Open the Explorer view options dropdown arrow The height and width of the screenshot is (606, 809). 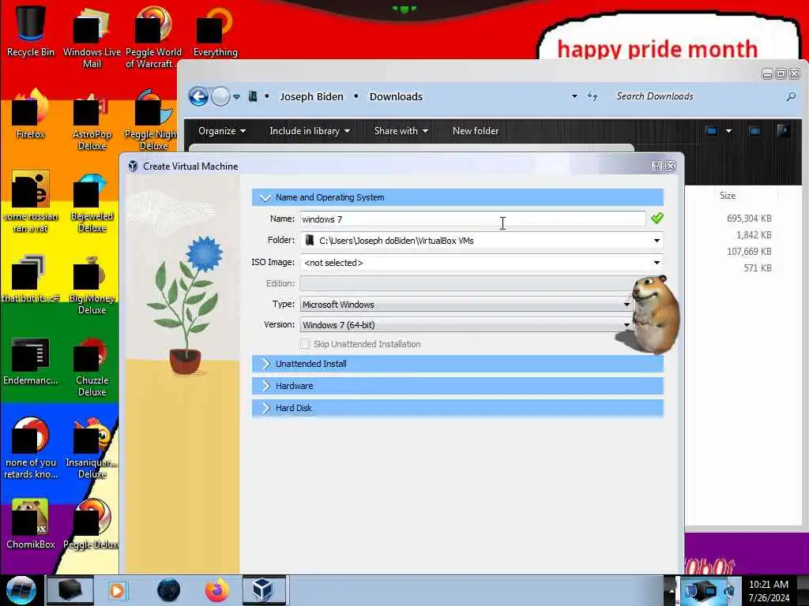click(728, 131)
